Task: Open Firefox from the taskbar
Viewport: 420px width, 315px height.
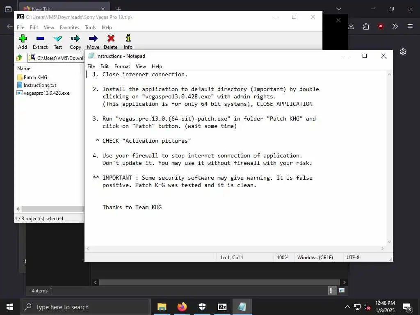Action: point(182,307)
